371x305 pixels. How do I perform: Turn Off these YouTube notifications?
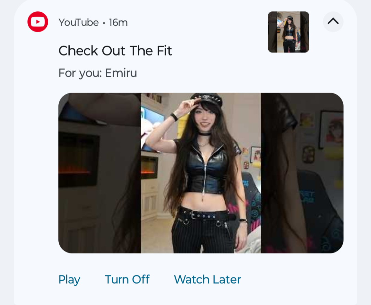[x=127, y=279]
